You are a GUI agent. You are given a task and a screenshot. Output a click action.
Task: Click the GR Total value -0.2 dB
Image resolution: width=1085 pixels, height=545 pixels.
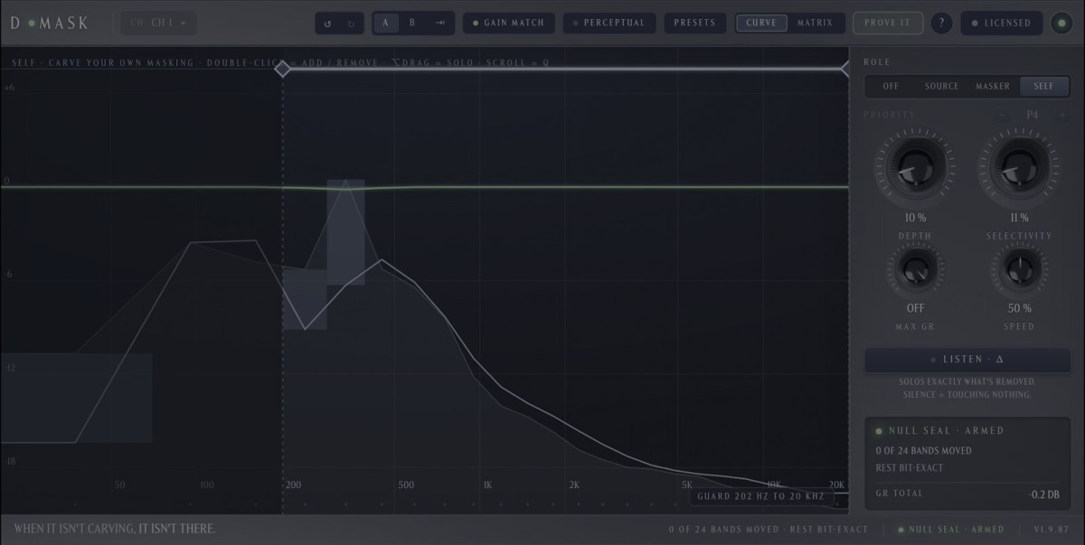[1043, 493]
